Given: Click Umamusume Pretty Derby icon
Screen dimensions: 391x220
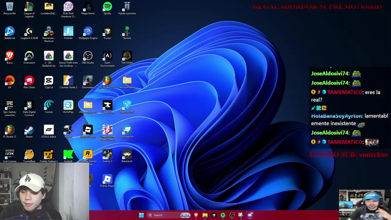Looking at the screenshot, I should tap(108, 133).
